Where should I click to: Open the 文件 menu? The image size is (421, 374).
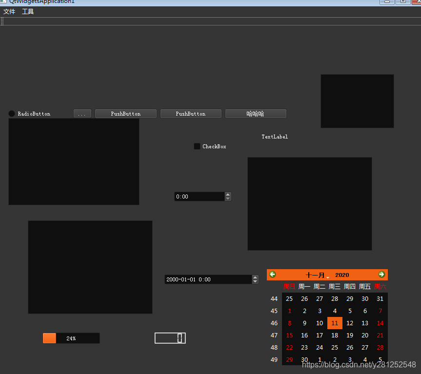click(x=9, y=12)
